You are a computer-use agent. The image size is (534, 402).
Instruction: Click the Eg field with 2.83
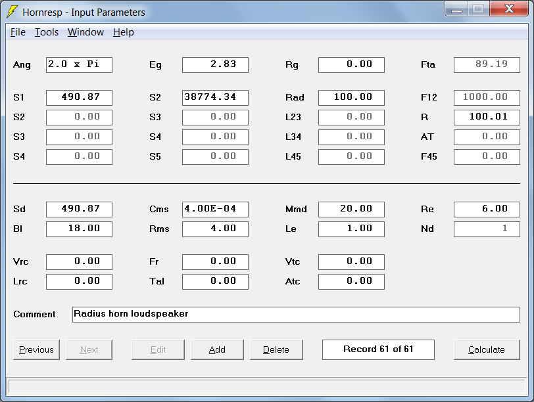pyautogui.click(x=215, y=65)
